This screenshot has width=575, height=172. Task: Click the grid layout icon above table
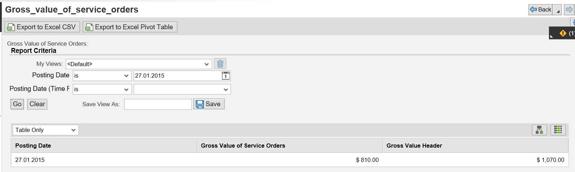558,130
